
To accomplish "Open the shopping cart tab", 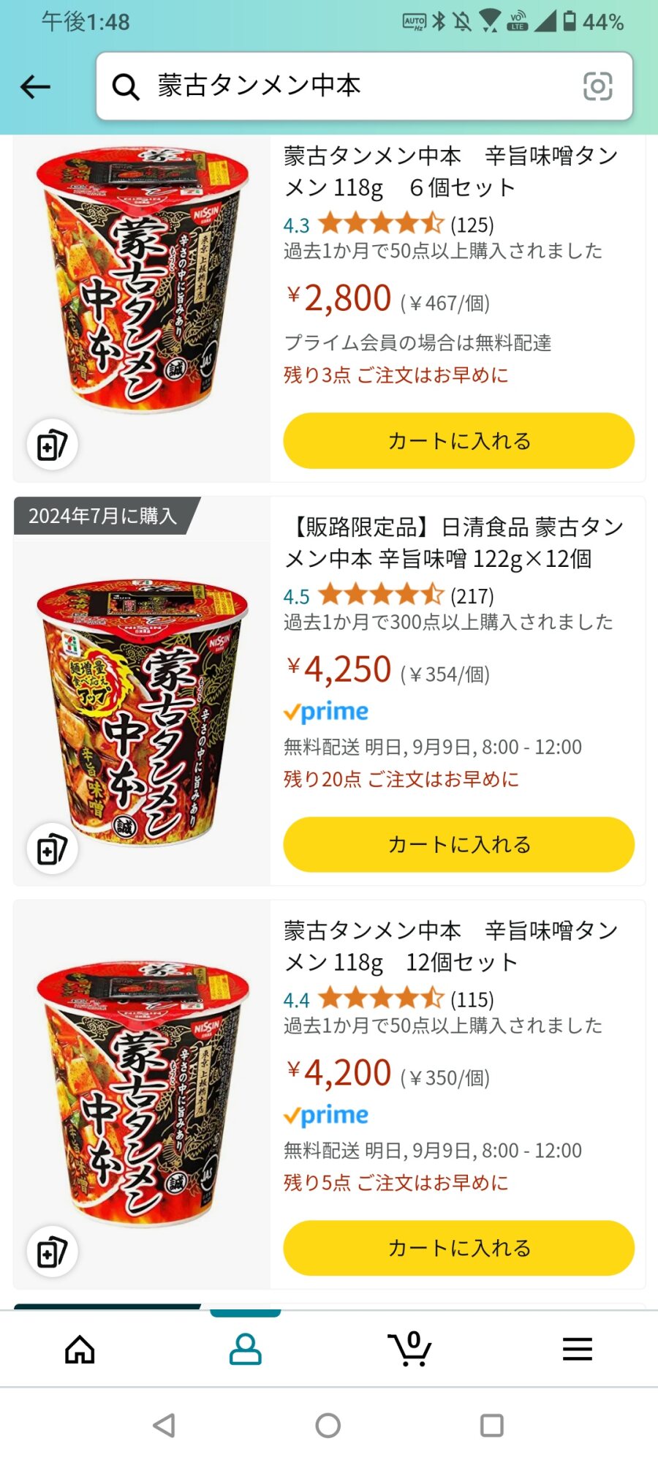I will click(409, 1349).
